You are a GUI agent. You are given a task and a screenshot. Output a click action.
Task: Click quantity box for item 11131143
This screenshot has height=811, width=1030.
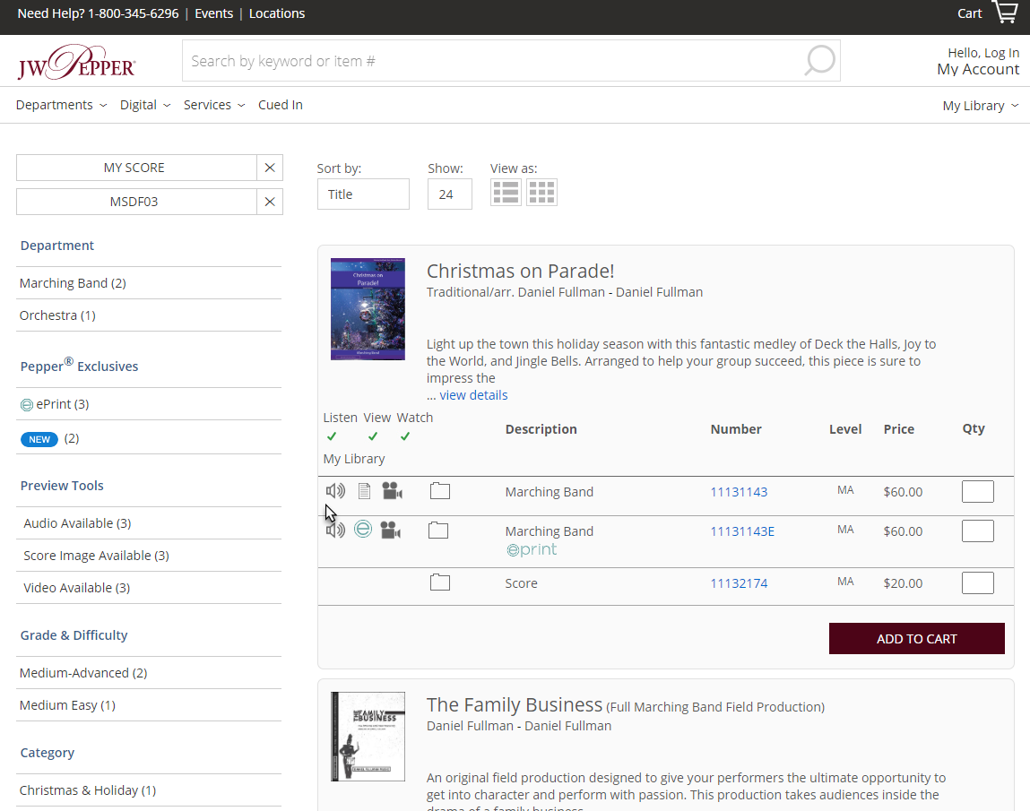pyautogui.click(x=977, y=491)
